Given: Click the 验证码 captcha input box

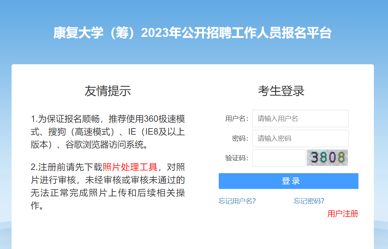Looking at the screenshot, I should click(x=279, y=158).
